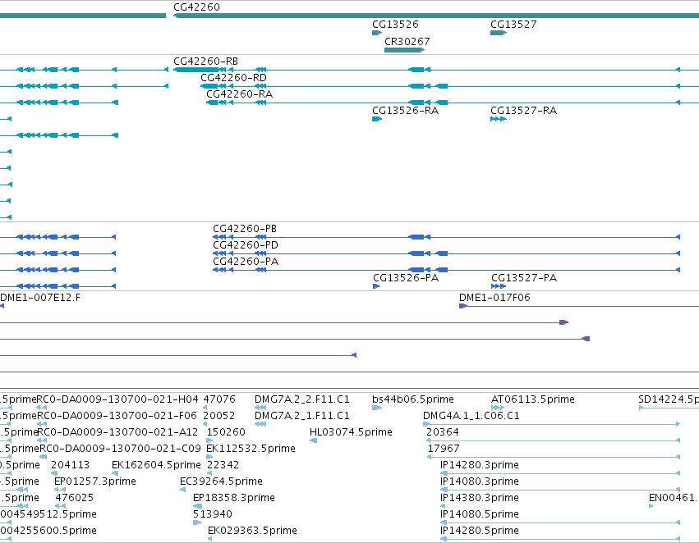Click the CR30267 gene bar
The image size is (699, 543).
(x=404, y=50)
